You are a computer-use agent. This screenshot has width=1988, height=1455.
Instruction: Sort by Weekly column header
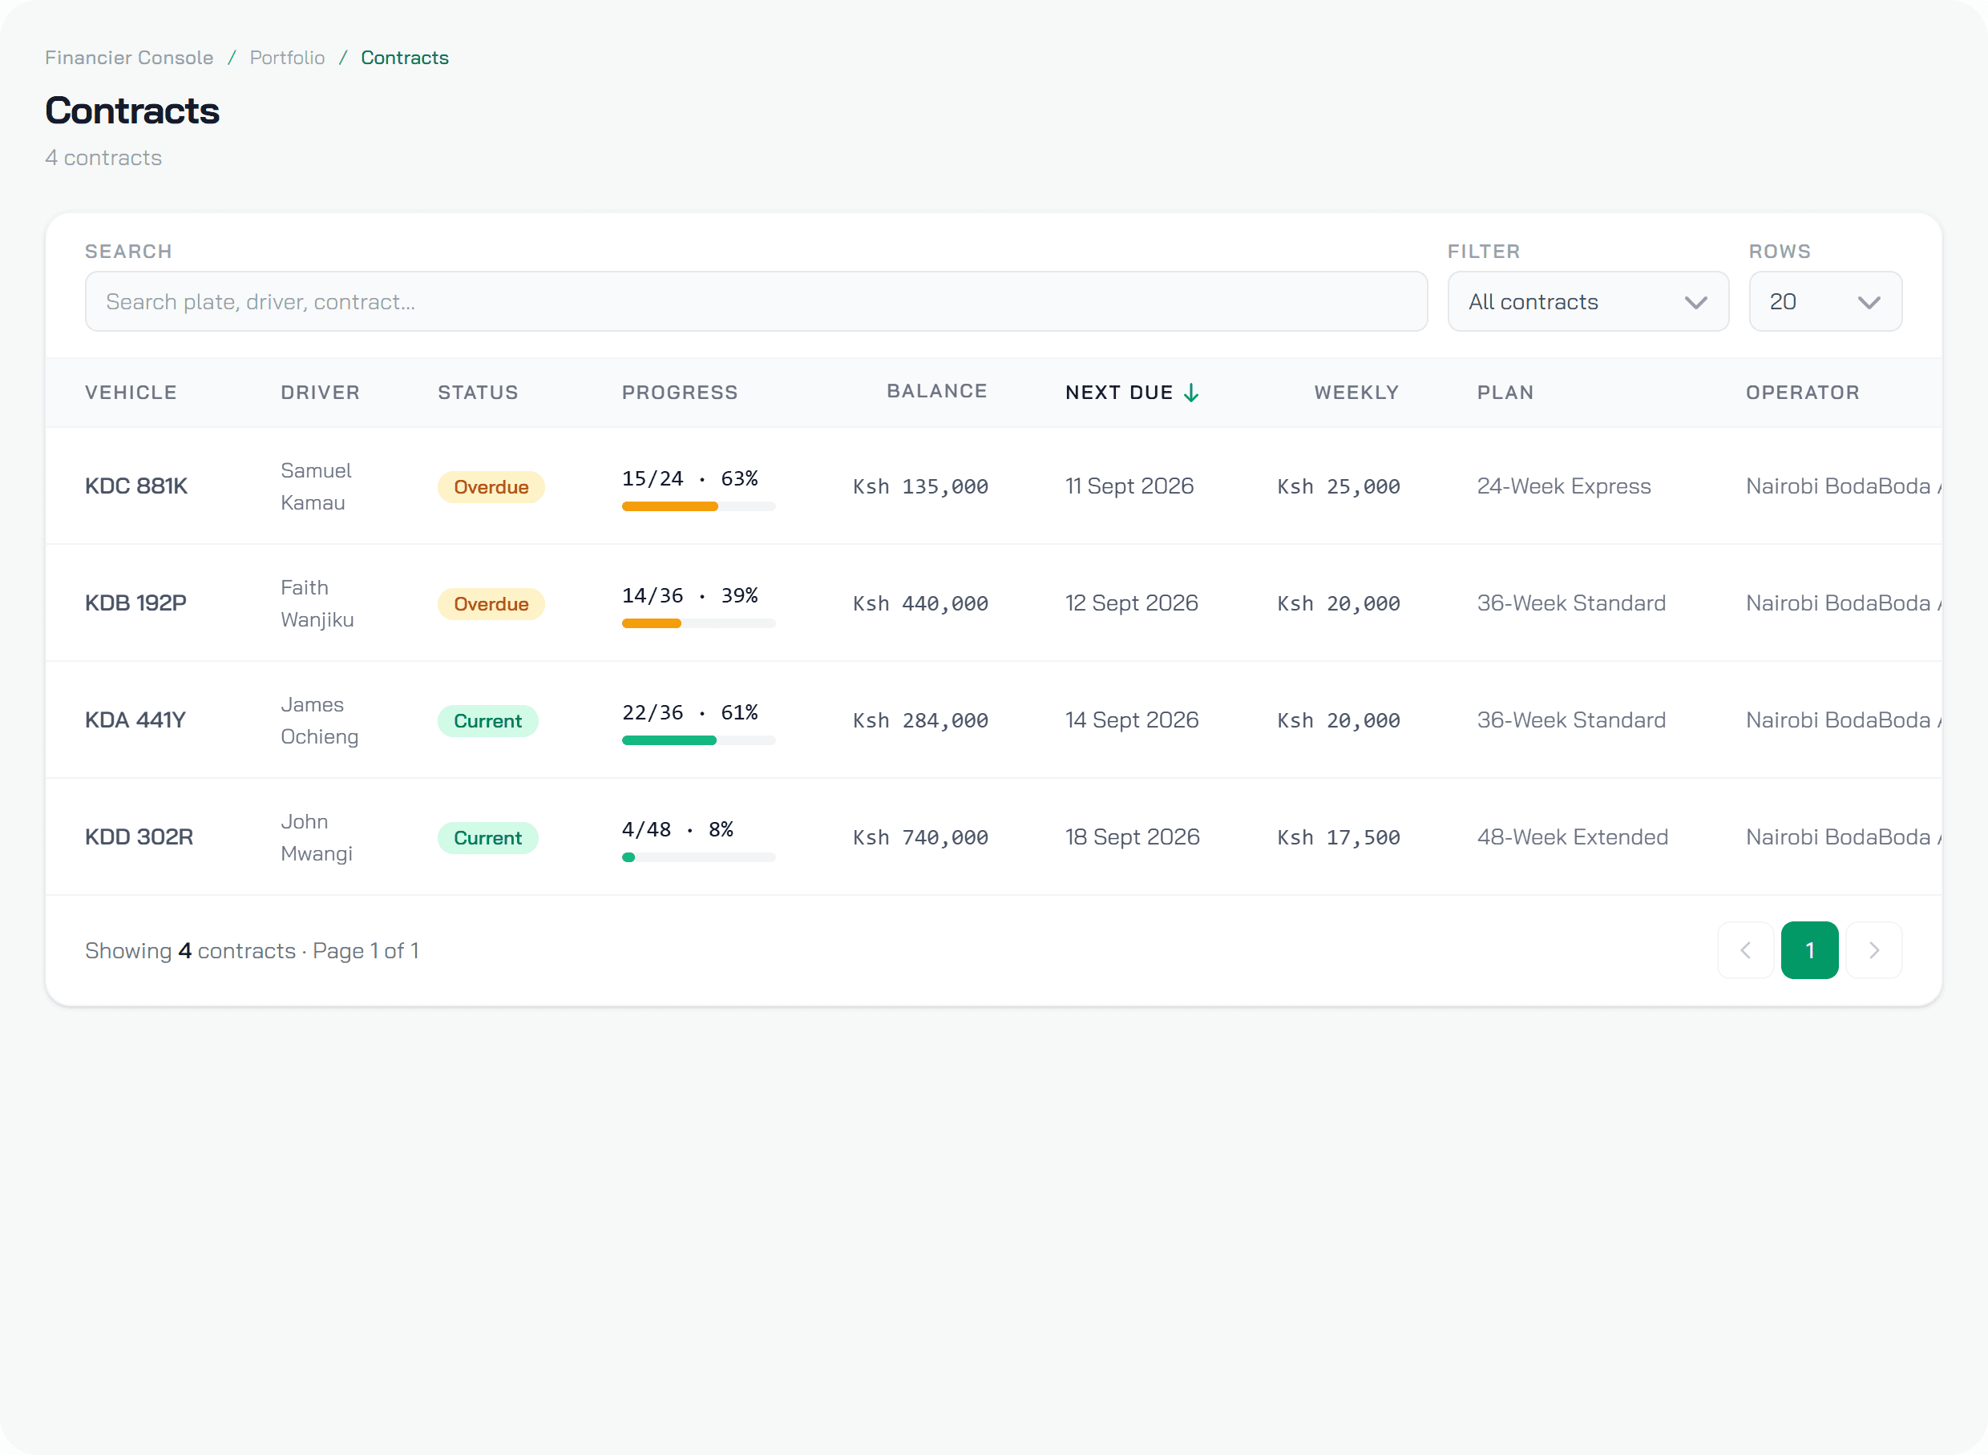pyautogui.click(x=1356, y=393)
